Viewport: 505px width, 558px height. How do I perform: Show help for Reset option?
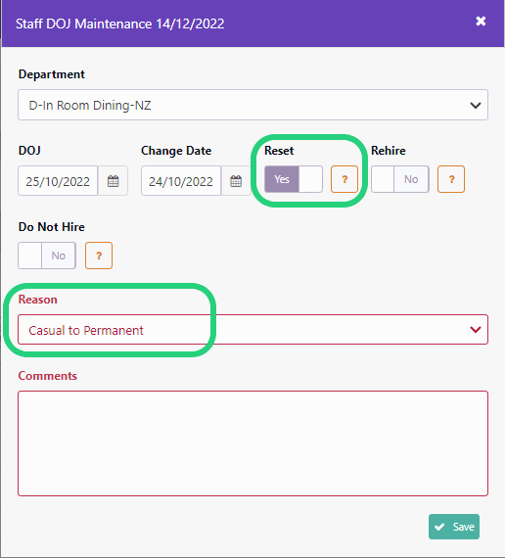(x=344, y=179)
